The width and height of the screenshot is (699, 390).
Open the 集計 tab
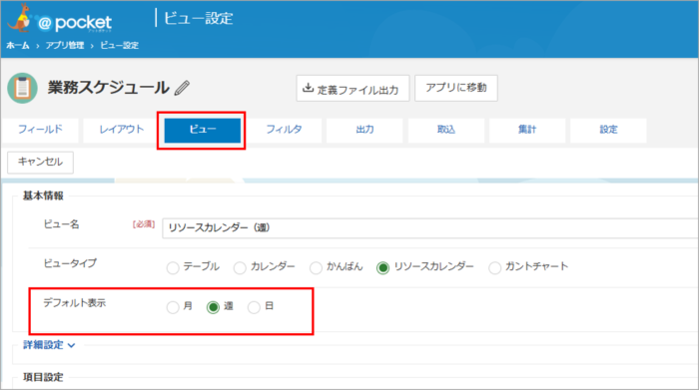527,130
